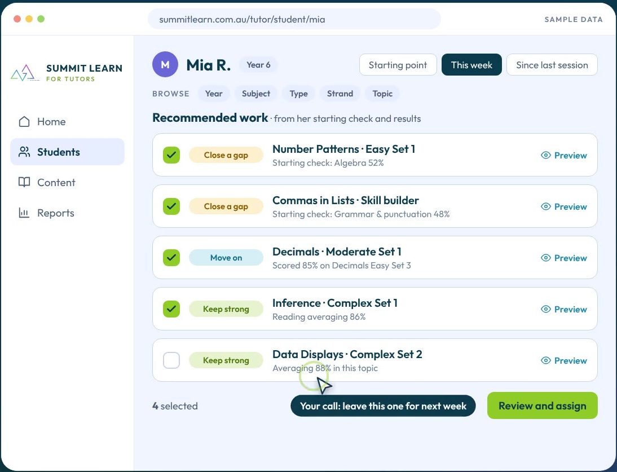Uncheck Inference Complex Set 1 checkbox
The image size is (617, 472).
[171, 309]
